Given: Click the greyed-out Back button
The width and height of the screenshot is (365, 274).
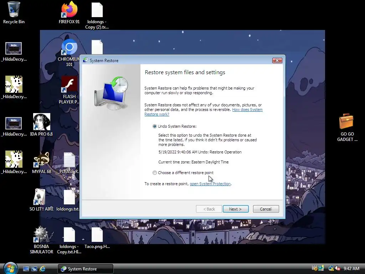Looking at the screenshot, I should point(209,209).
